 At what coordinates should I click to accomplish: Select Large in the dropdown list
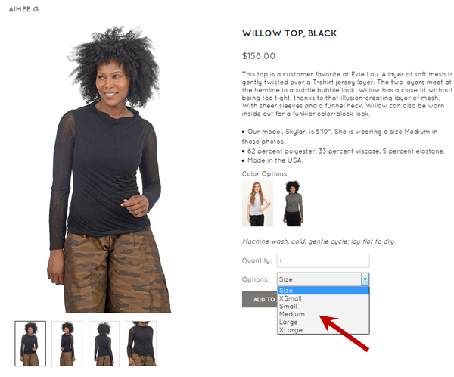pos(323,322)
